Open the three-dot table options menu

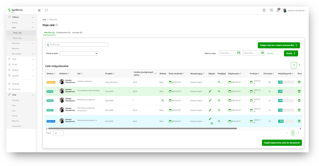[x=299, y=65]
